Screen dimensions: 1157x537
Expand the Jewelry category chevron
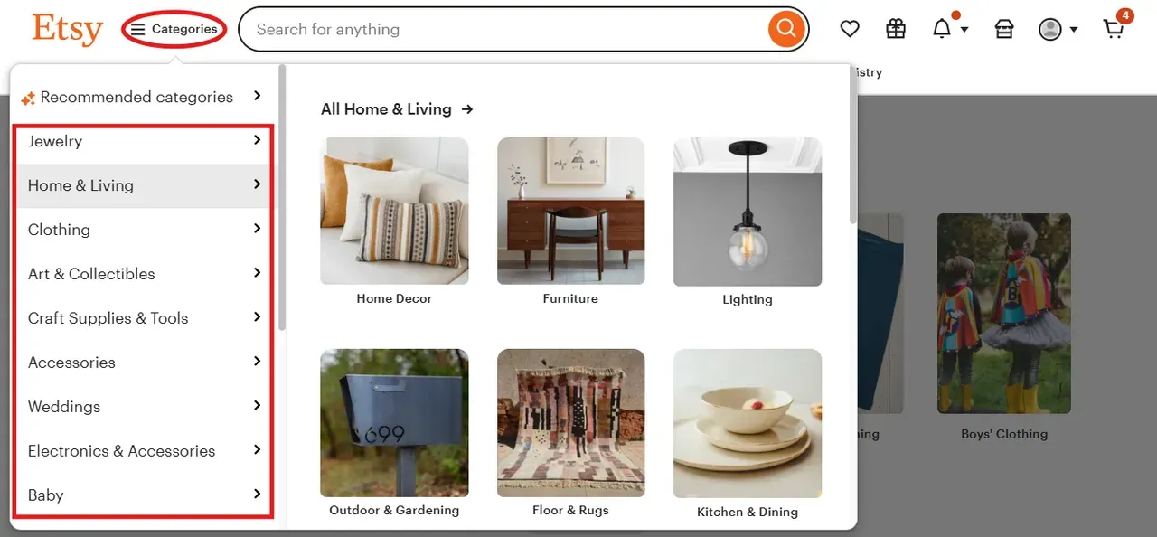(257, 140)
